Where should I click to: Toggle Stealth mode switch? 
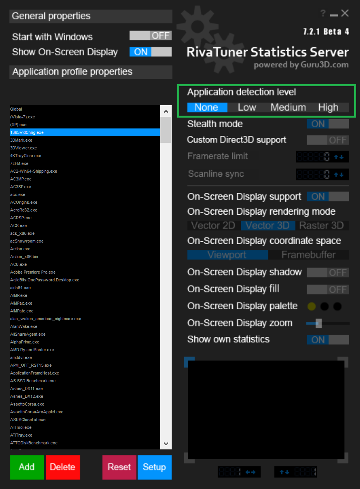point(328,124)
